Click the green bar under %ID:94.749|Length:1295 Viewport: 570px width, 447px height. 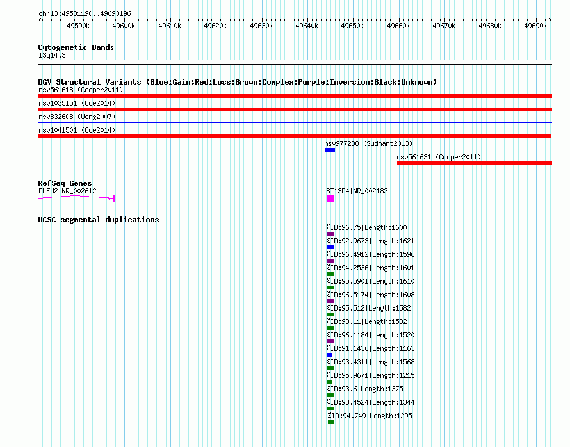tap(331, 422)
